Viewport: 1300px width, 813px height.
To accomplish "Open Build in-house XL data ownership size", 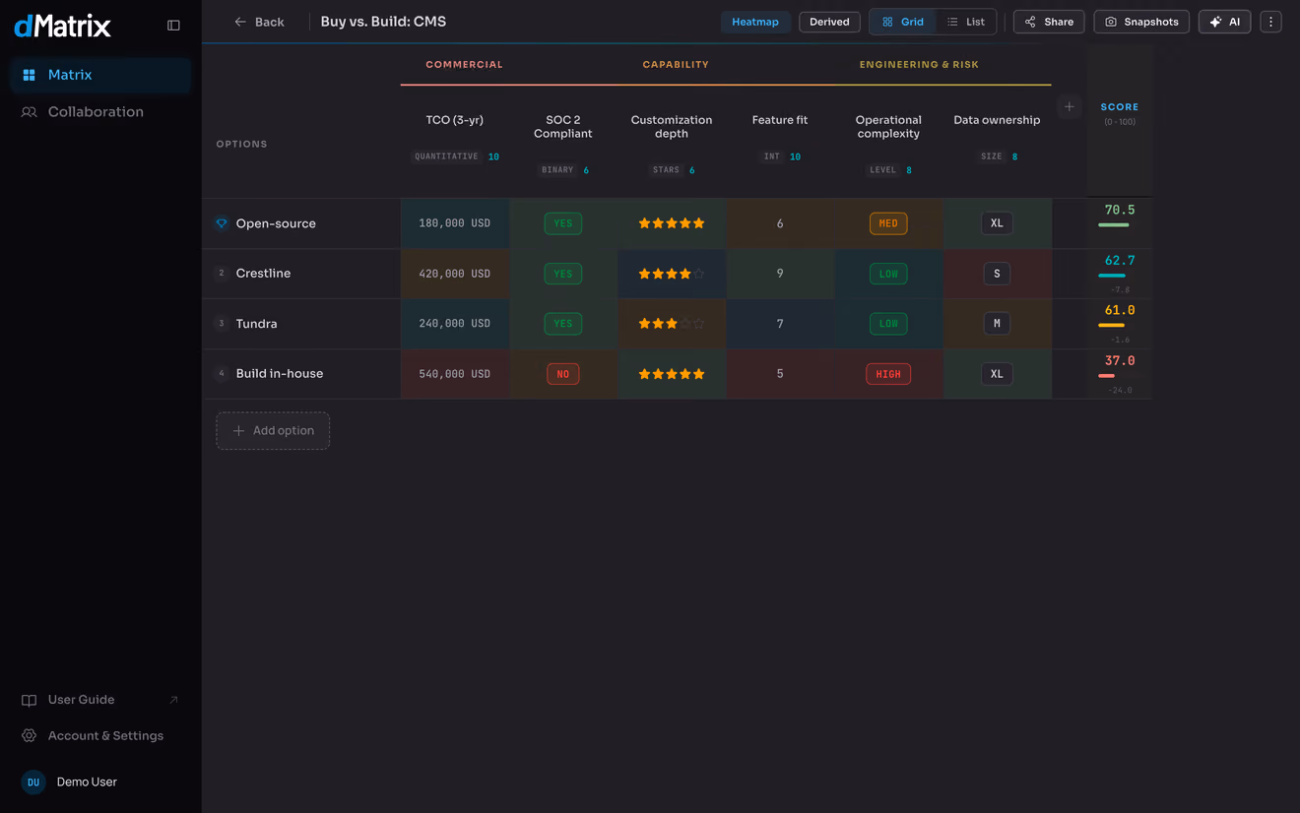I will pyautogui.click(x=997, y=374).
